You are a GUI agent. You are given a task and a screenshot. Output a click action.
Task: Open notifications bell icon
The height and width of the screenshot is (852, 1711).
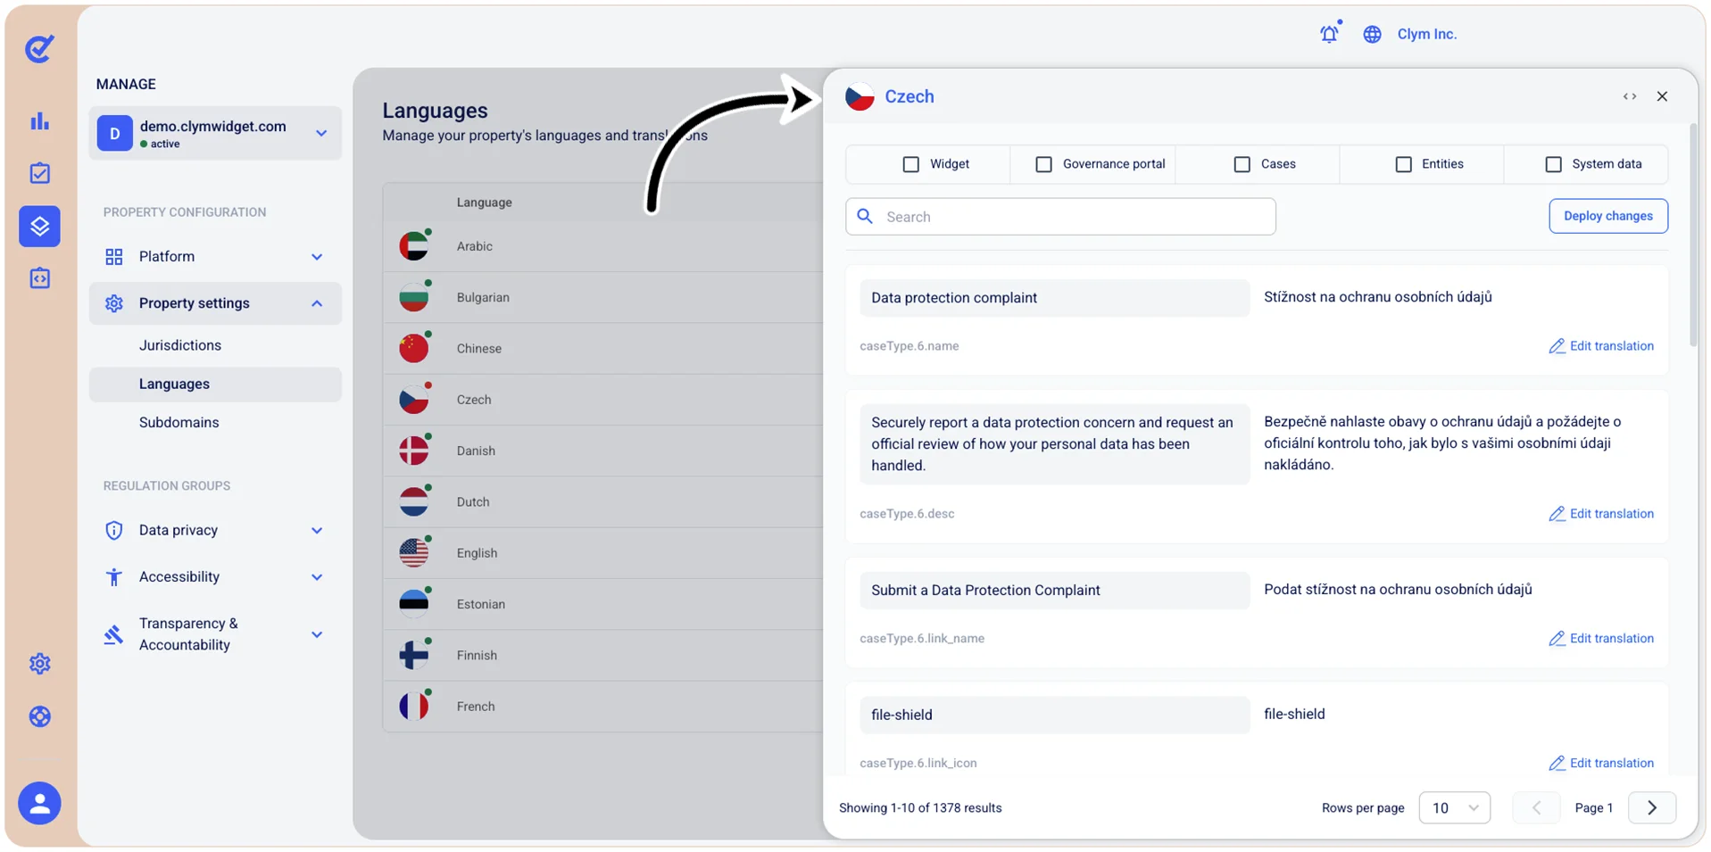tap(1330, 33)
